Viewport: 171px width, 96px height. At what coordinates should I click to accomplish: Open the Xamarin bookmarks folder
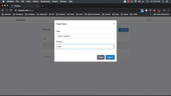pyautogui.click(x=61, y=14)
